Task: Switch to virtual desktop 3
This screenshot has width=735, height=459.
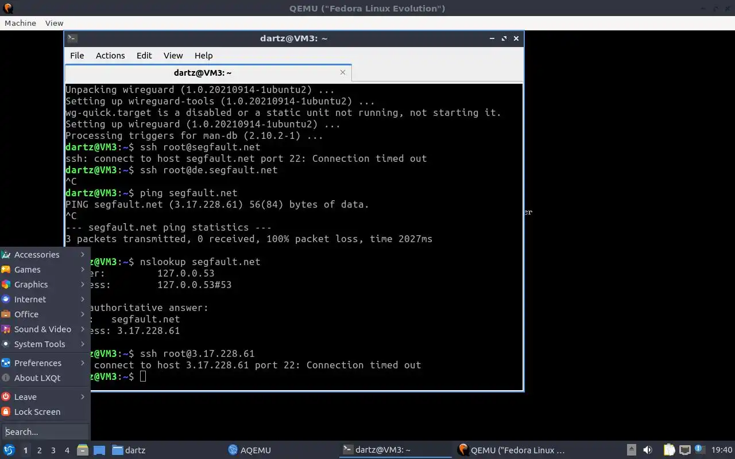Action: click(53, 450)
